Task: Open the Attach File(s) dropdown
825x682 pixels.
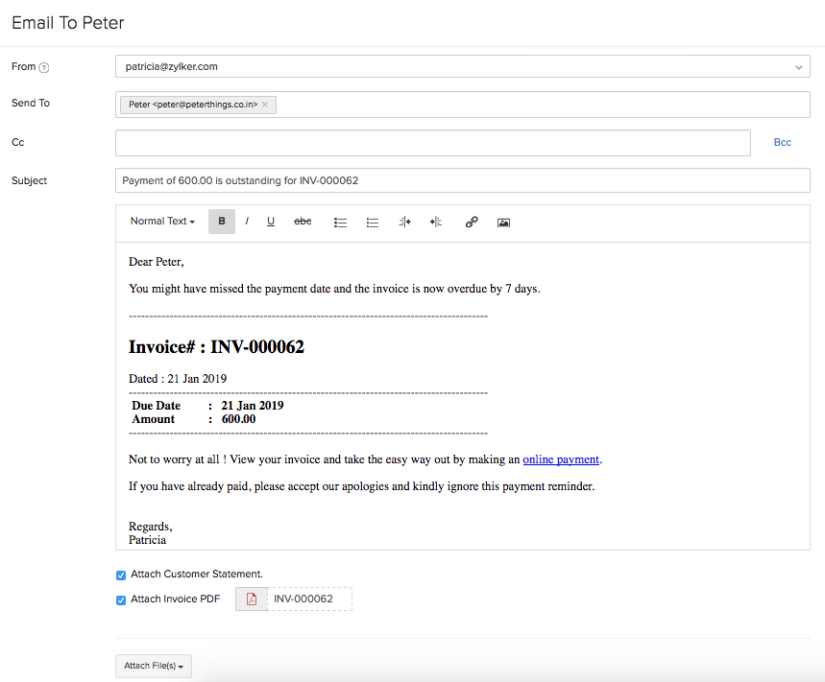Action: coord(153,665)
